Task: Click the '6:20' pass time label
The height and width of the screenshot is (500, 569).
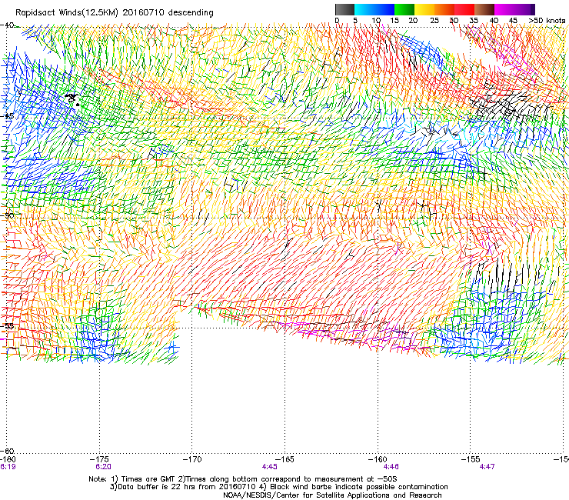Action: [x=103, y=467]
